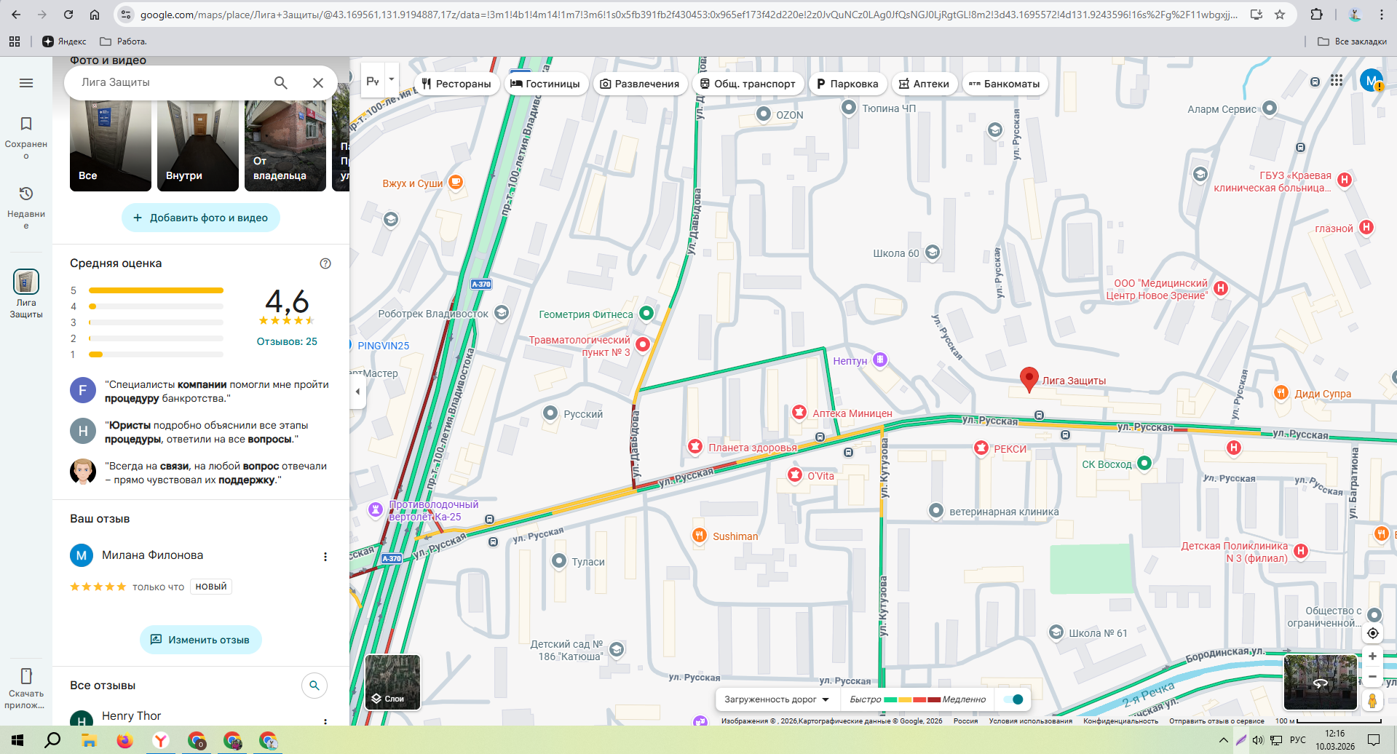Select the Школа 60 map marker

tap(932, 253)
